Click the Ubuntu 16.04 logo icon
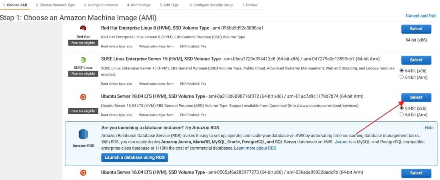Screen dimensions: 440x180 pos(83,173)
